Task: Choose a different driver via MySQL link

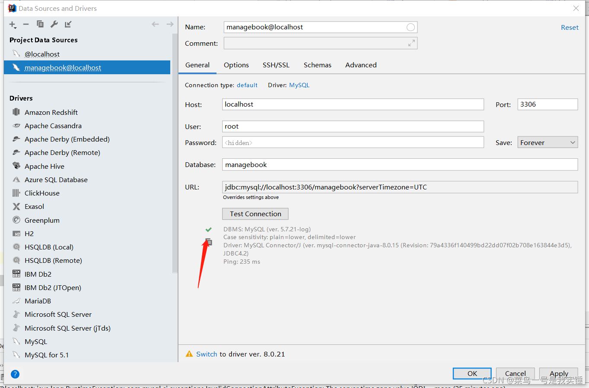Action: (x=299, y=85)
